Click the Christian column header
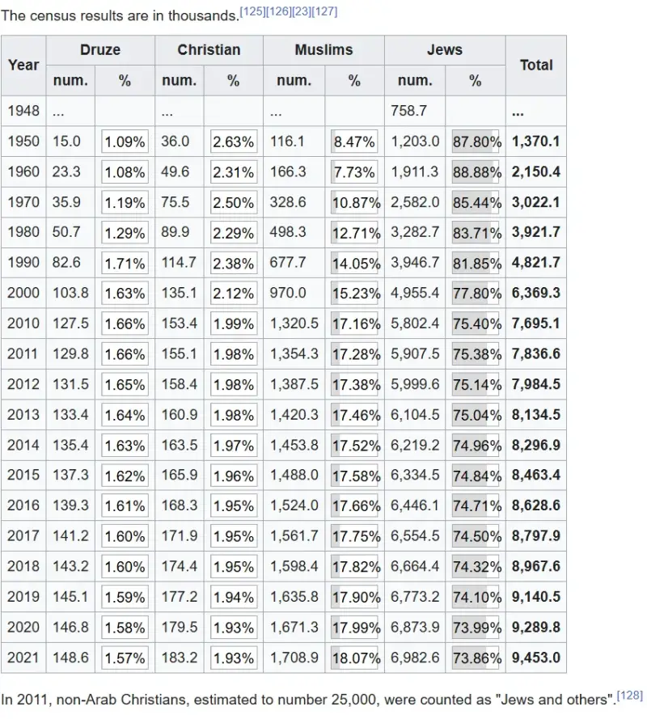Screen dimensions: 647x719 (x=209, y=50)
